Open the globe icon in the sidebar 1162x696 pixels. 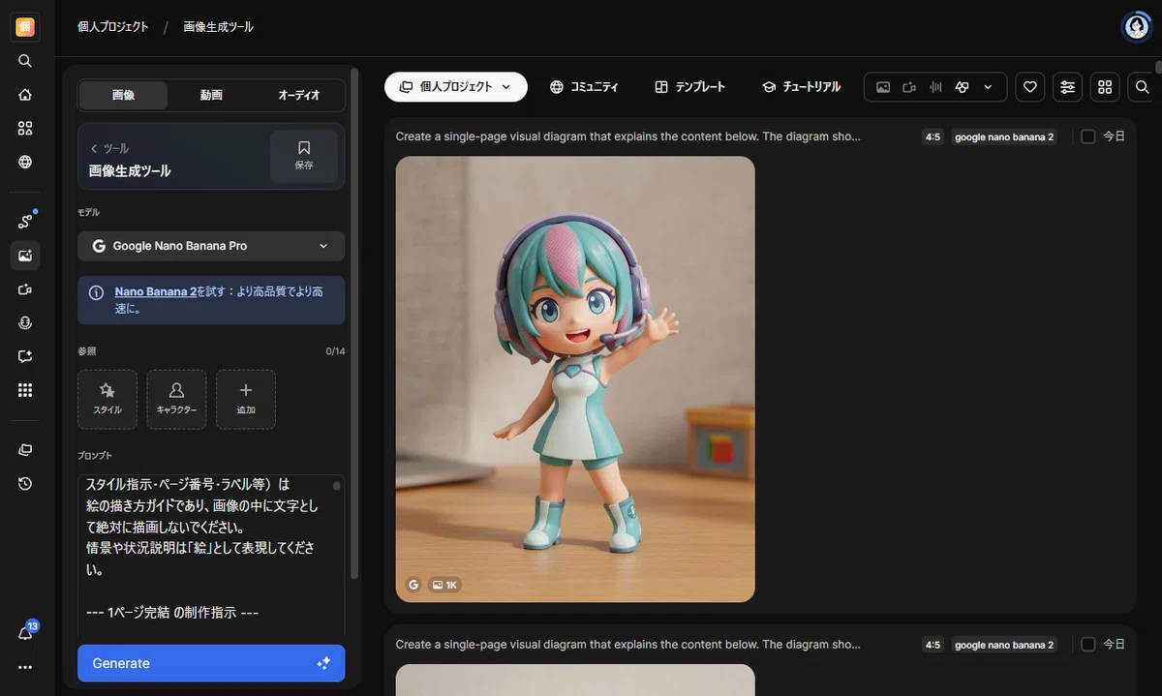(25, 162)
